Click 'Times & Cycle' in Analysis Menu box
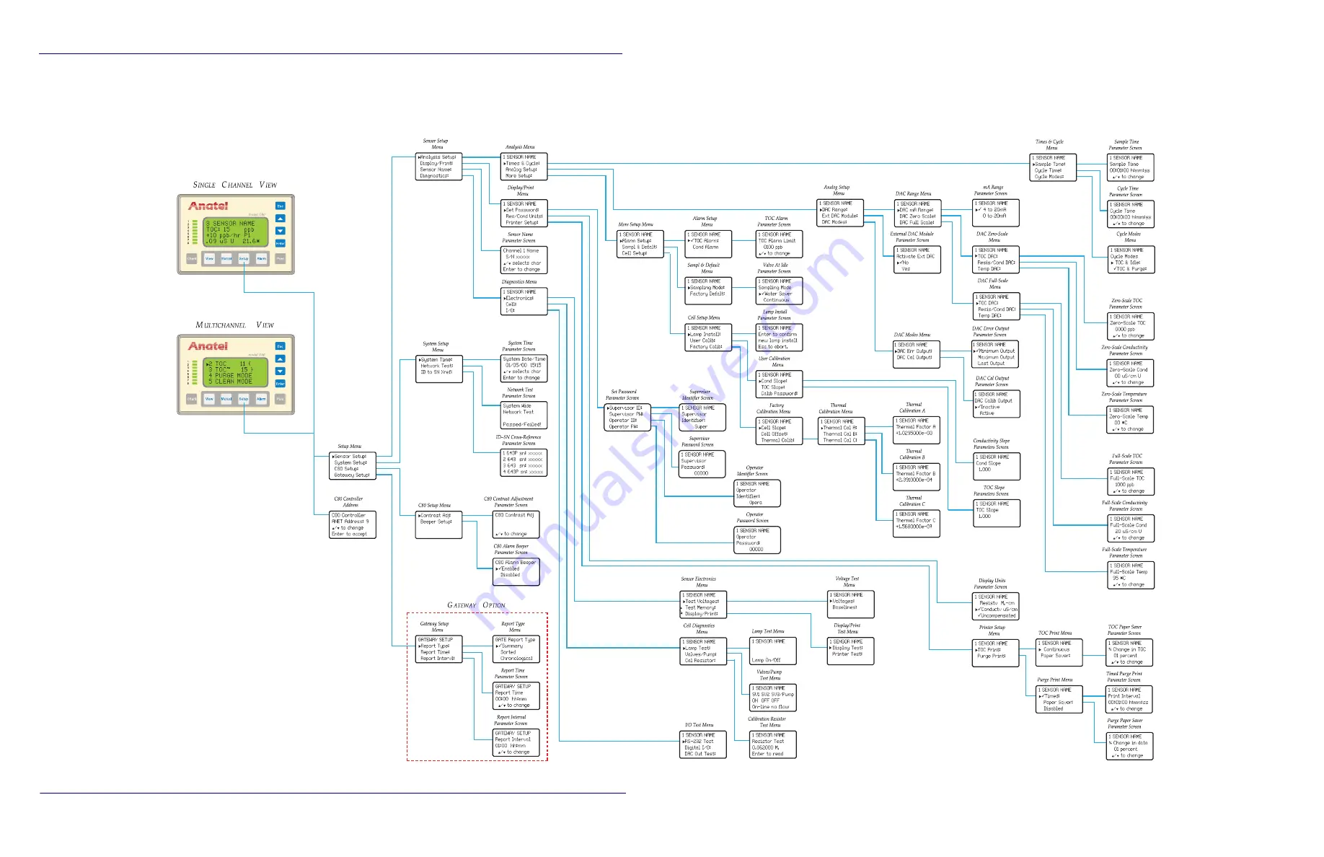The width and height of the screenshot is (1324, 857). pos(522,164)
